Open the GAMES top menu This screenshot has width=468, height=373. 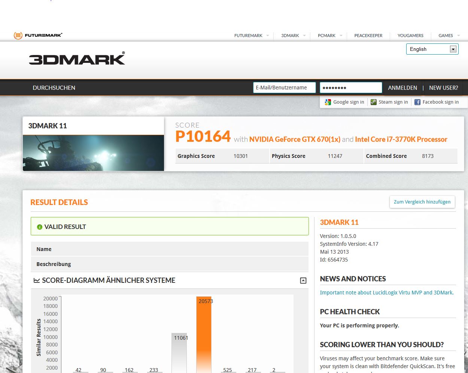point(446,36)
